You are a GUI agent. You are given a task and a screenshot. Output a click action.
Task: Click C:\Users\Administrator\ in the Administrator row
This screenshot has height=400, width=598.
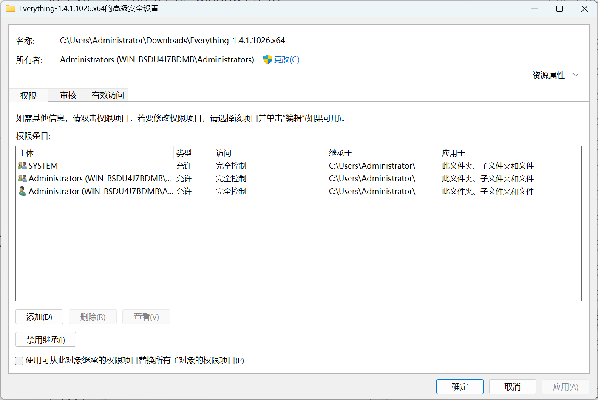click(x=372, y=191)
